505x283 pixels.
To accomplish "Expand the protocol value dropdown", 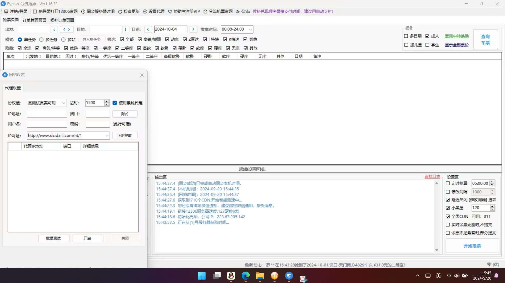I will [63, 103].
